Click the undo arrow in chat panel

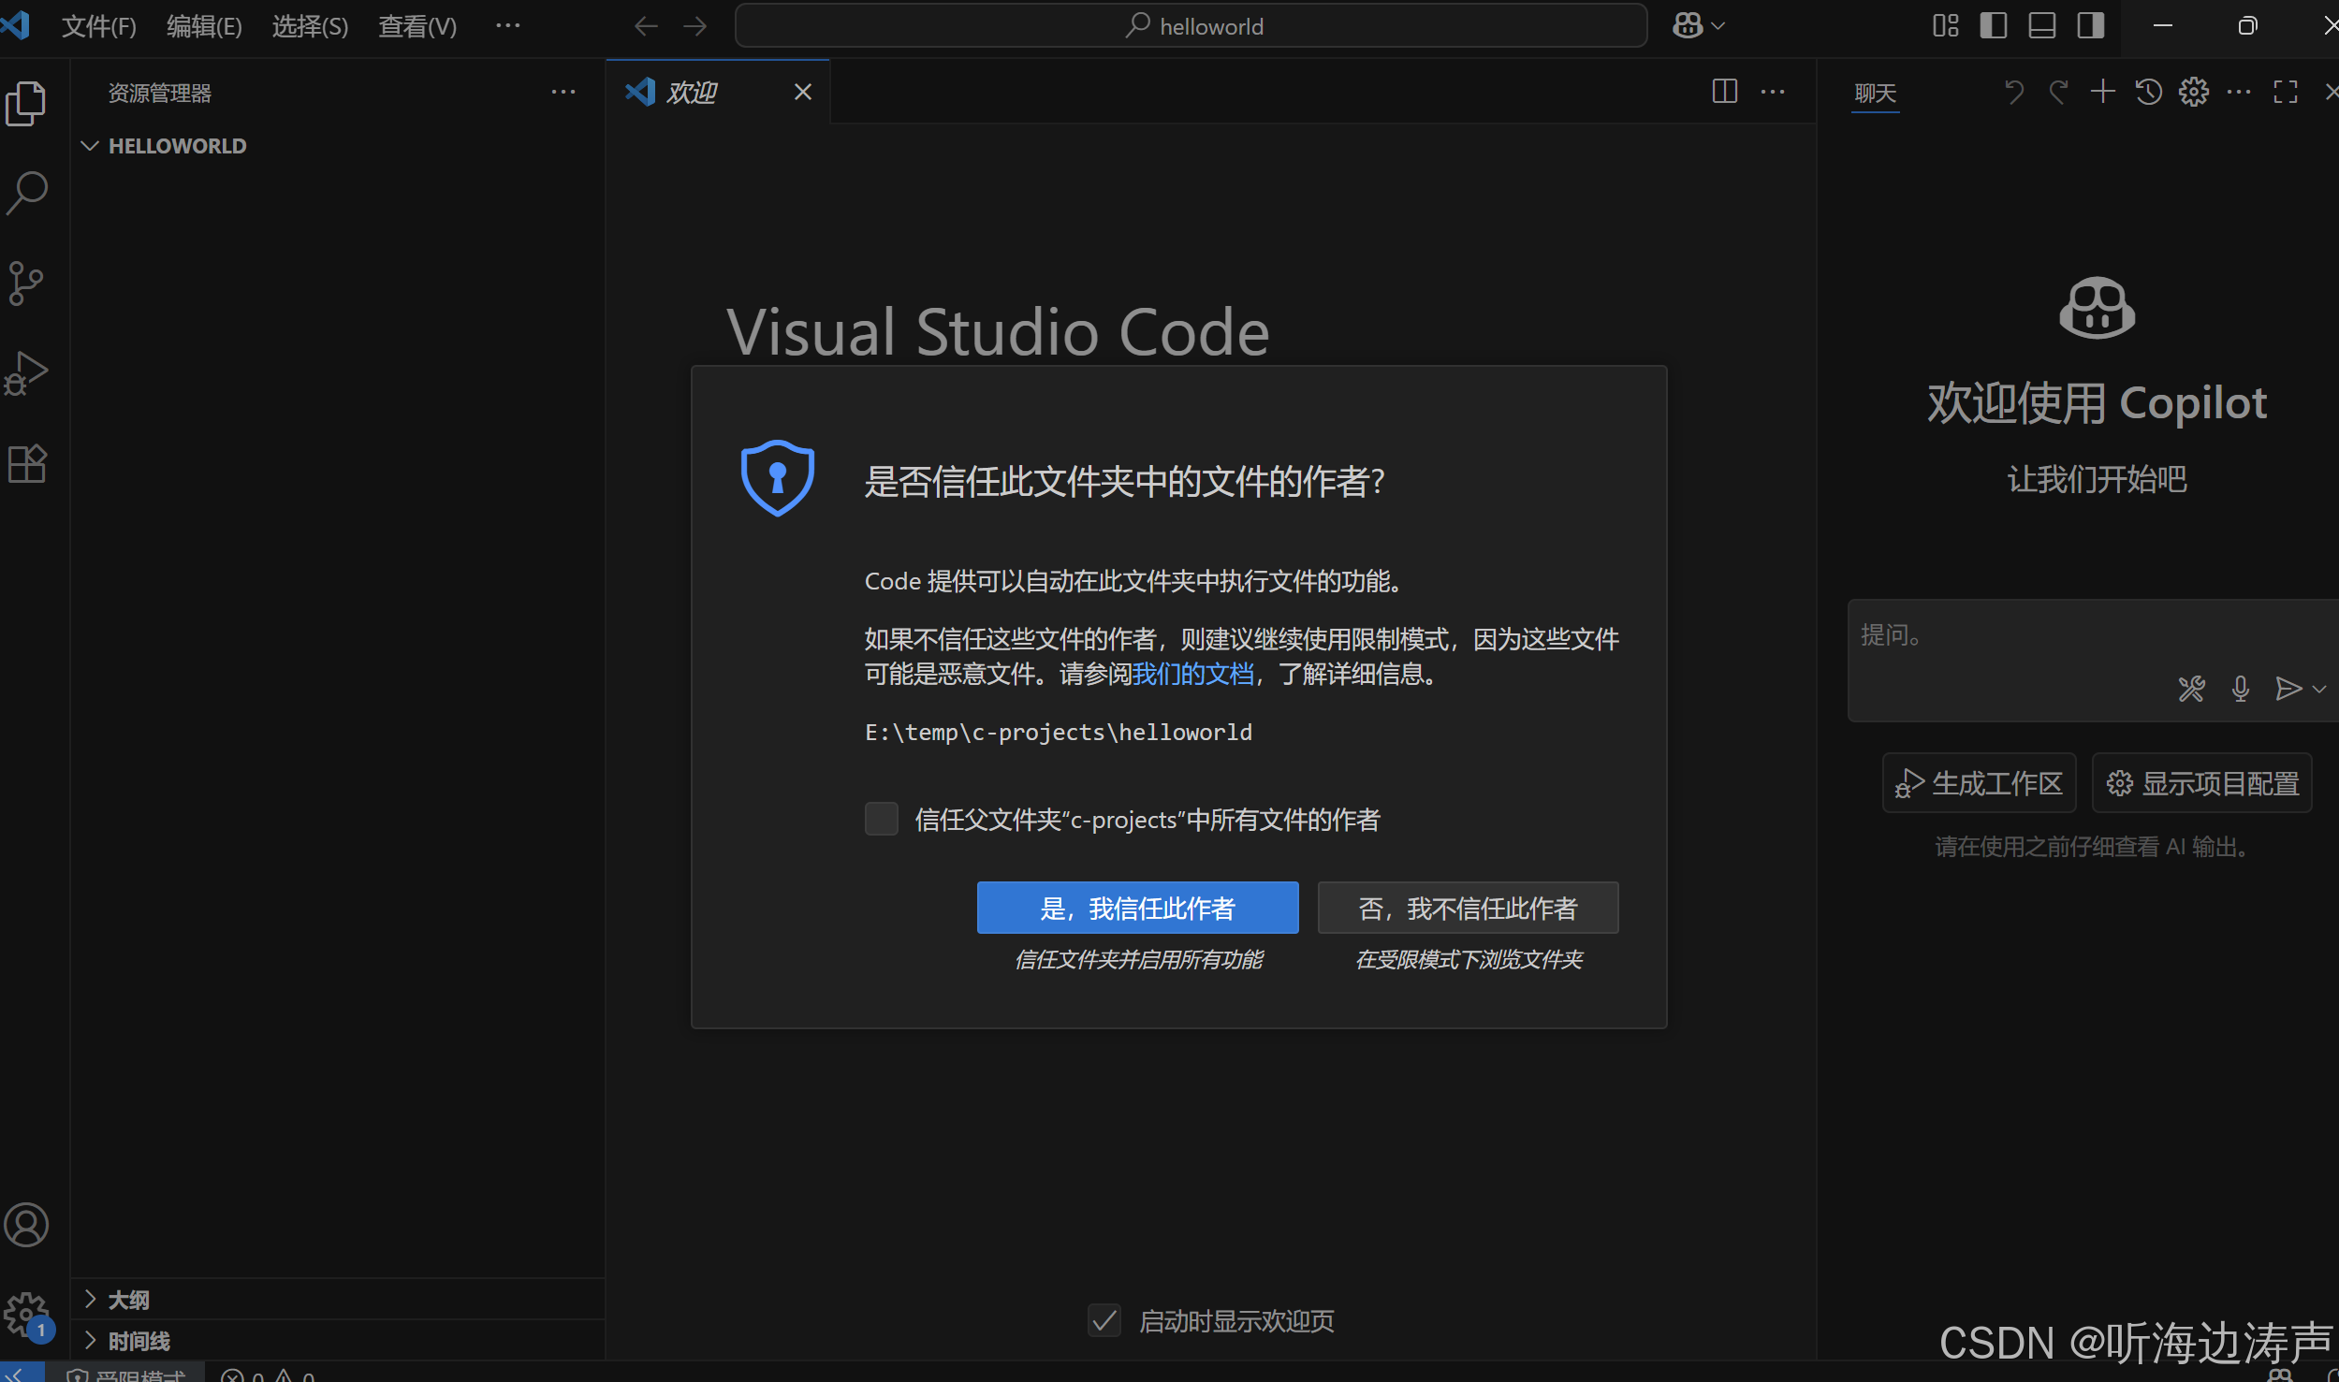(2013, 92)
